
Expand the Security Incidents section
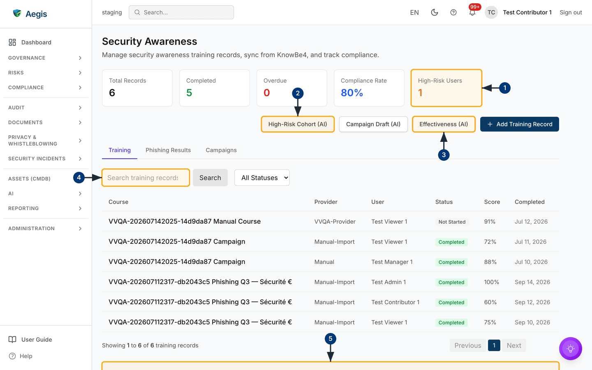pos(46,159)
